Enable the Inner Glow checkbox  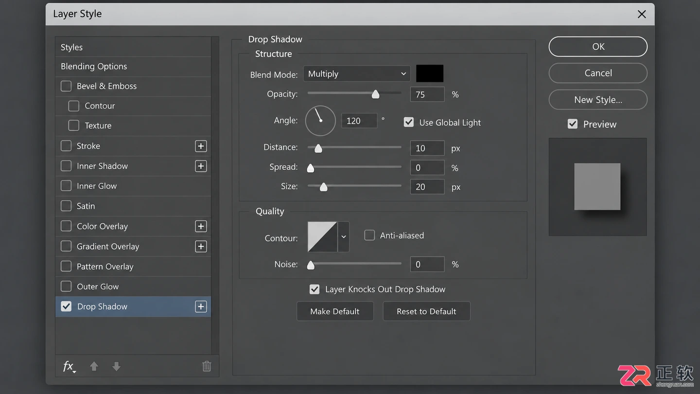(66, 186)
